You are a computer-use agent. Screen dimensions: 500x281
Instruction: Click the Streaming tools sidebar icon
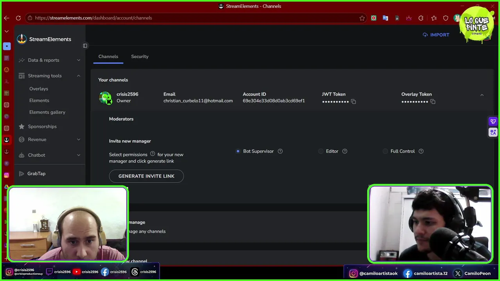(21, 76)
